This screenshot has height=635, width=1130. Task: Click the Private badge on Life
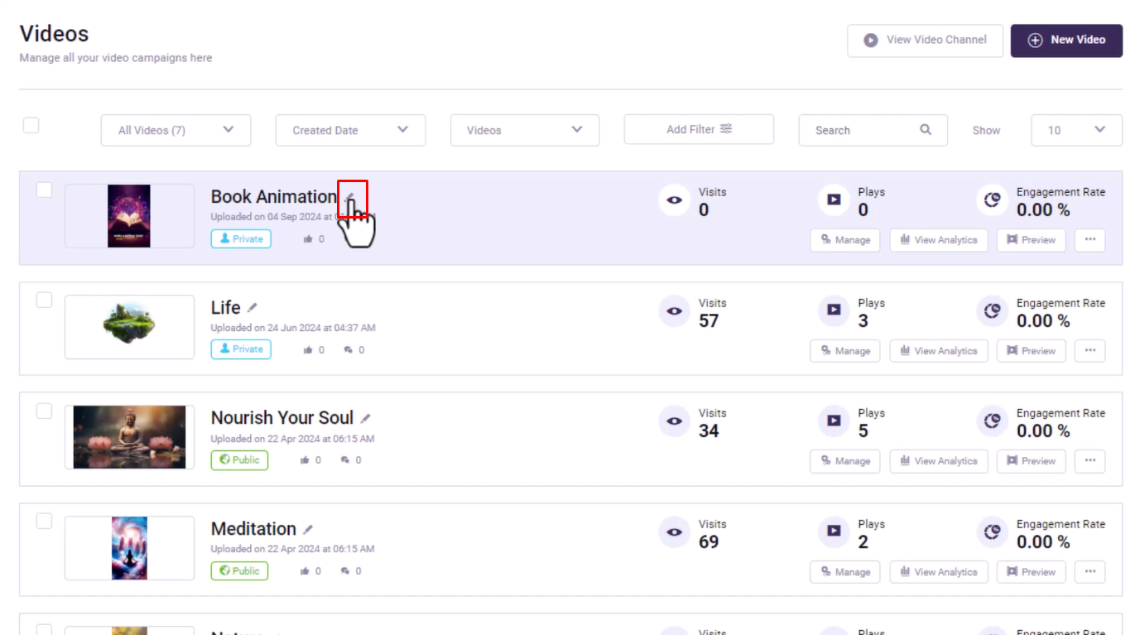pos(241,349)
